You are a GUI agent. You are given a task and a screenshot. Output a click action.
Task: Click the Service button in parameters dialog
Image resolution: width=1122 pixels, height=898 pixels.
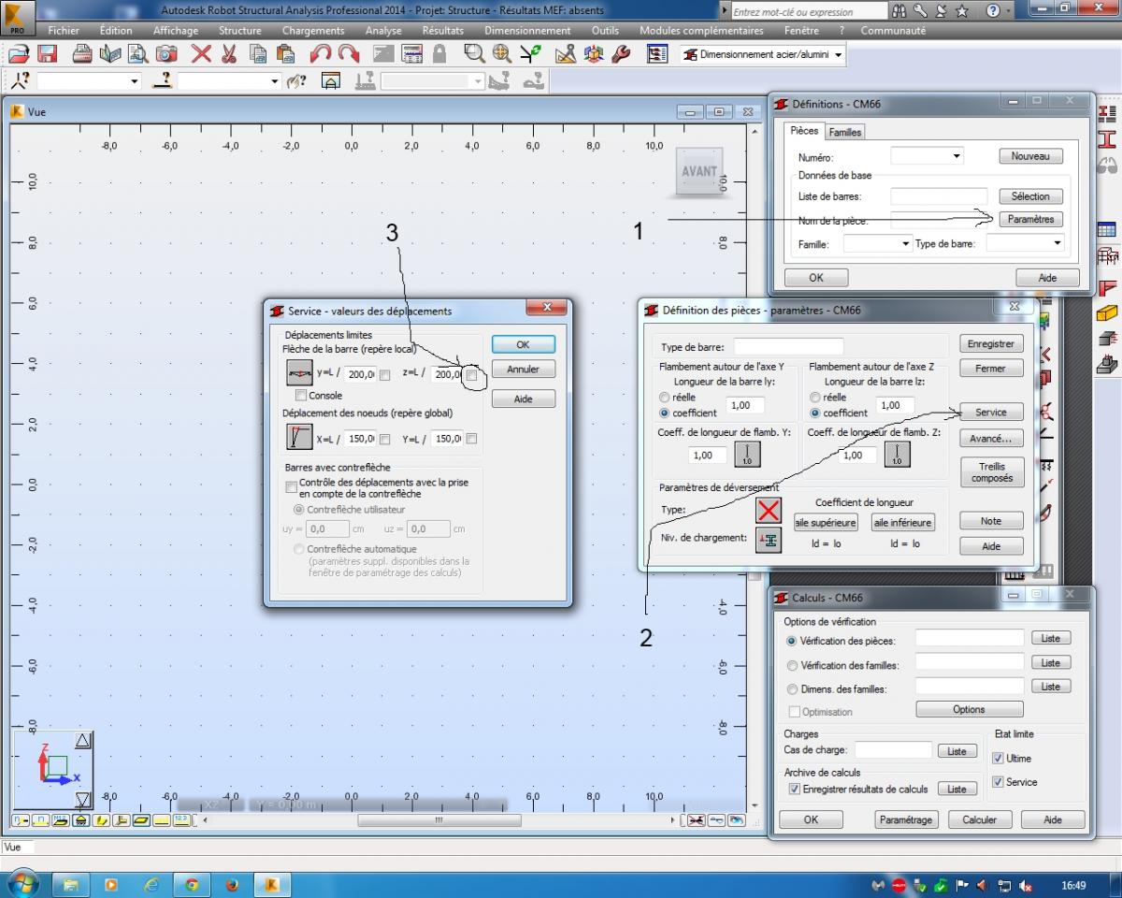coord(991,413)
